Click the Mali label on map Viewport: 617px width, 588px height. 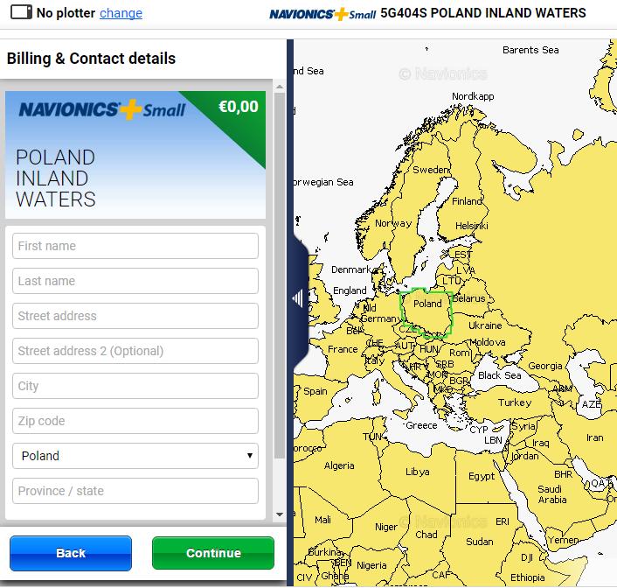point(322,521)
